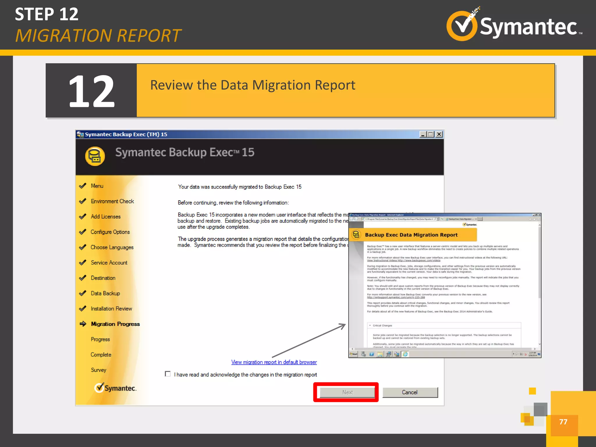Click horizontal scroll left arrow in report
This screenshot has height=447, width=596.
(x=352, y=349)
